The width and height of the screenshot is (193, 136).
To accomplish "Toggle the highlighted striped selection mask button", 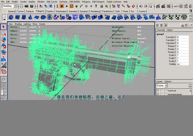I will 71,6.
